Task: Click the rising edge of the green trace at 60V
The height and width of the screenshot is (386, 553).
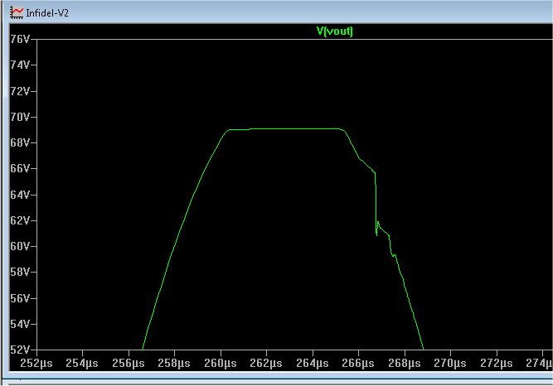Action: [x=175, y=246]
